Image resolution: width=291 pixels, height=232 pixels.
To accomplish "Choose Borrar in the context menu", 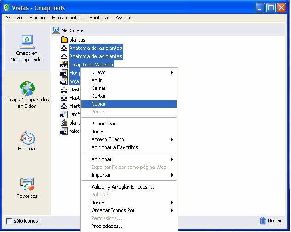I will [x=129, y=131].
